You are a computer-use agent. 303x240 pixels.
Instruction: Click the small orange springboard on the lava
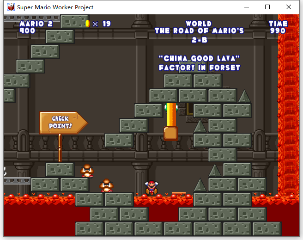pos(179,193)
